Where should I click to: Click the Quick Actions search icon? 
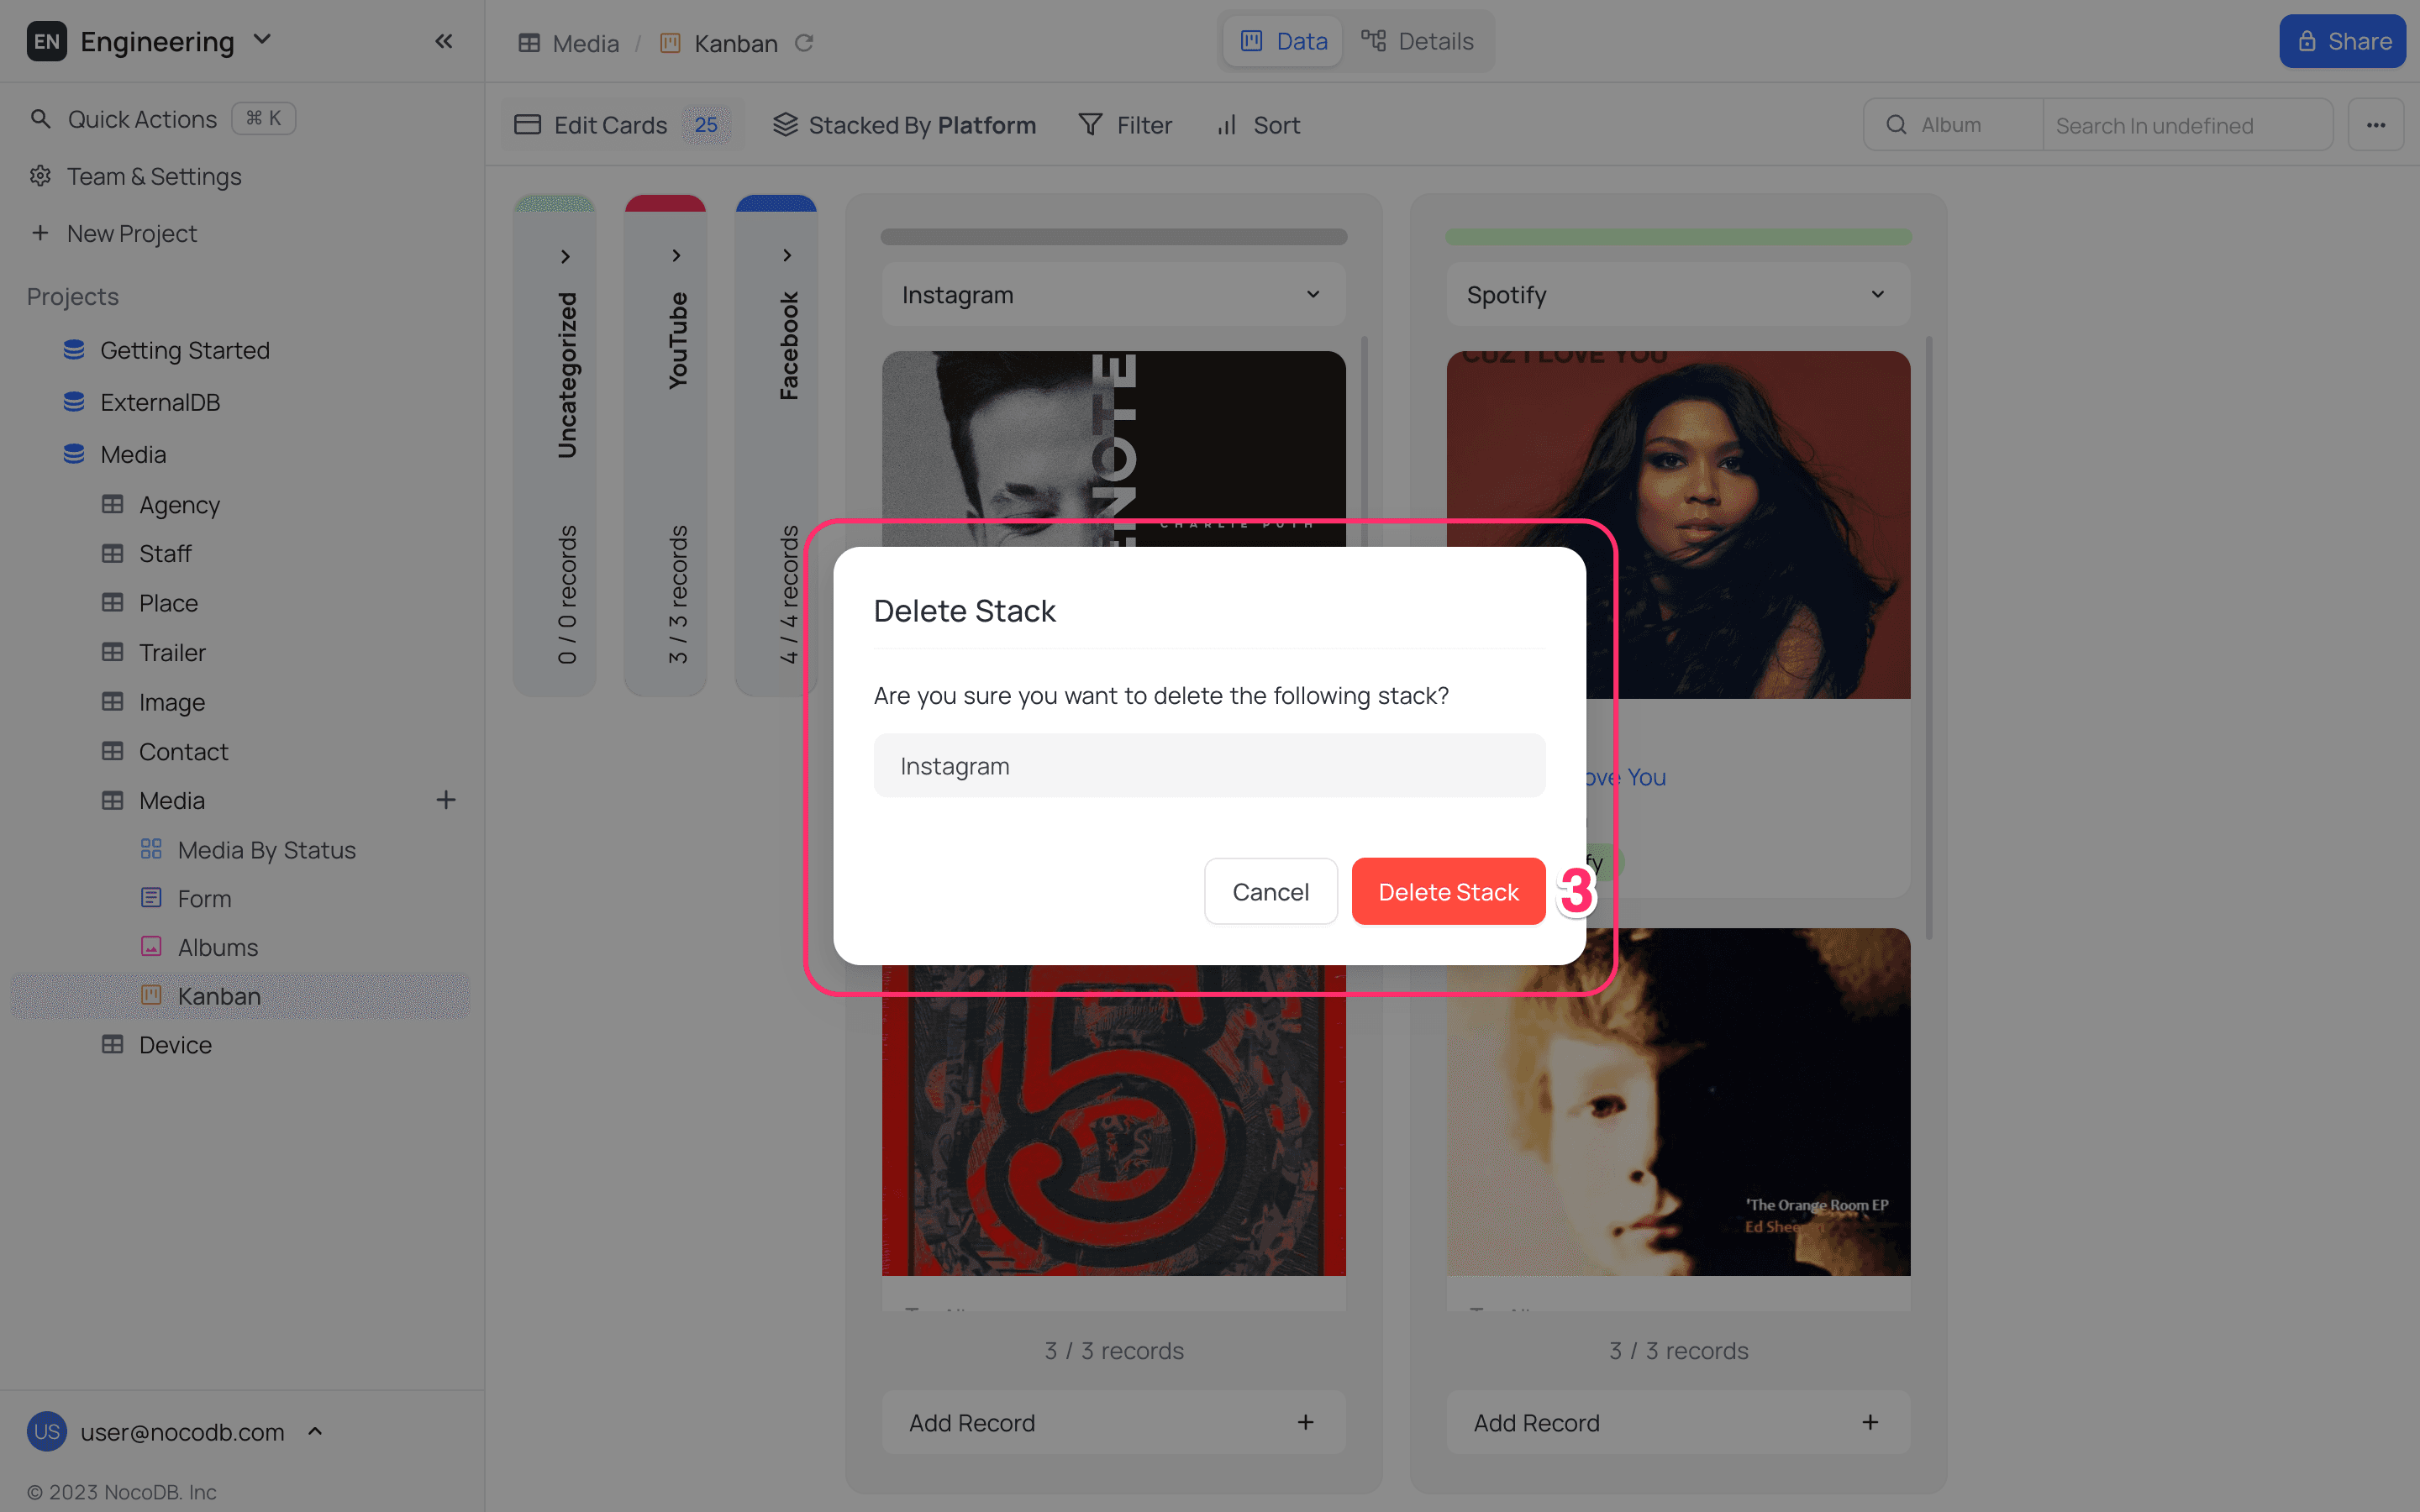pos(40,119)
